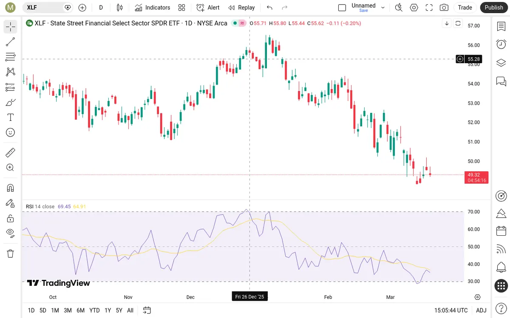Click the XLF symbol search field
The width and height of the screenshot is (510, 318).
click(48, 8)
